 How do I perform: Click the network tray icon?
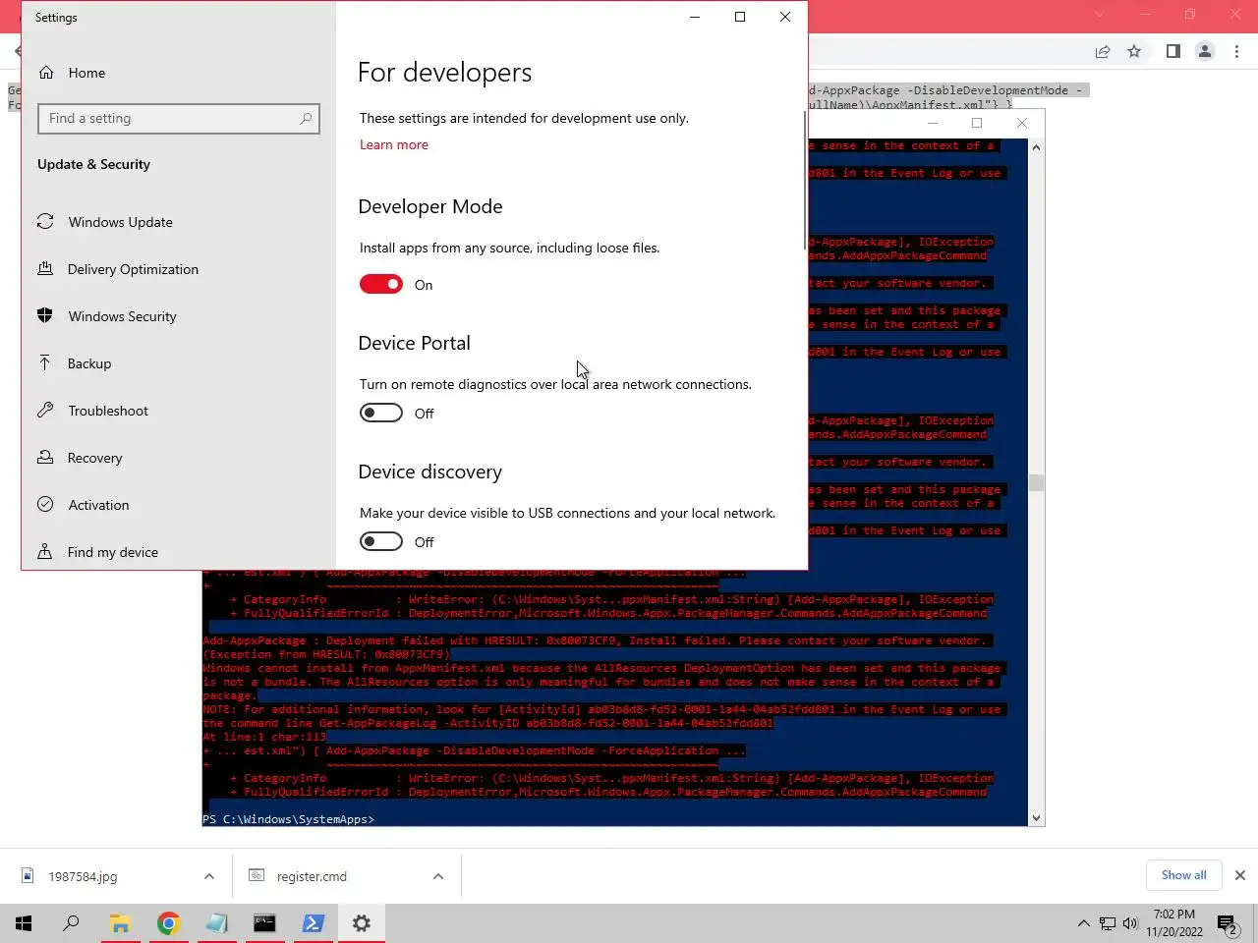[1108, 923]
